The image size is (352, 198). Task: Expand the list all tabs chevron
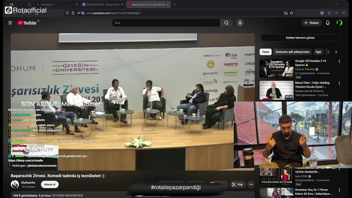tap(337, 4)
